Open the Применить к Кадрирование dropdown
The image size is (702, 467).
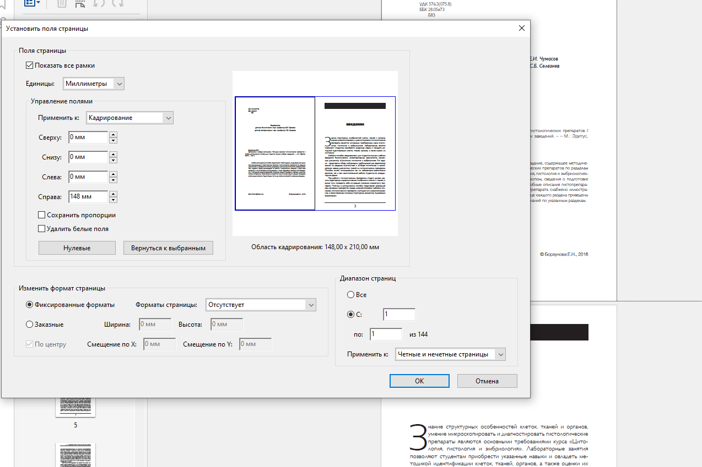click(x=130, y=117)
